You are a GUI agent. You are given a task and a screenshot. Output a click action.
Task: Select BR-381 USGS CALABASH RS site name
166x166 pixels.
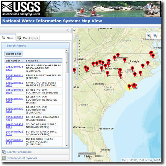43,68
